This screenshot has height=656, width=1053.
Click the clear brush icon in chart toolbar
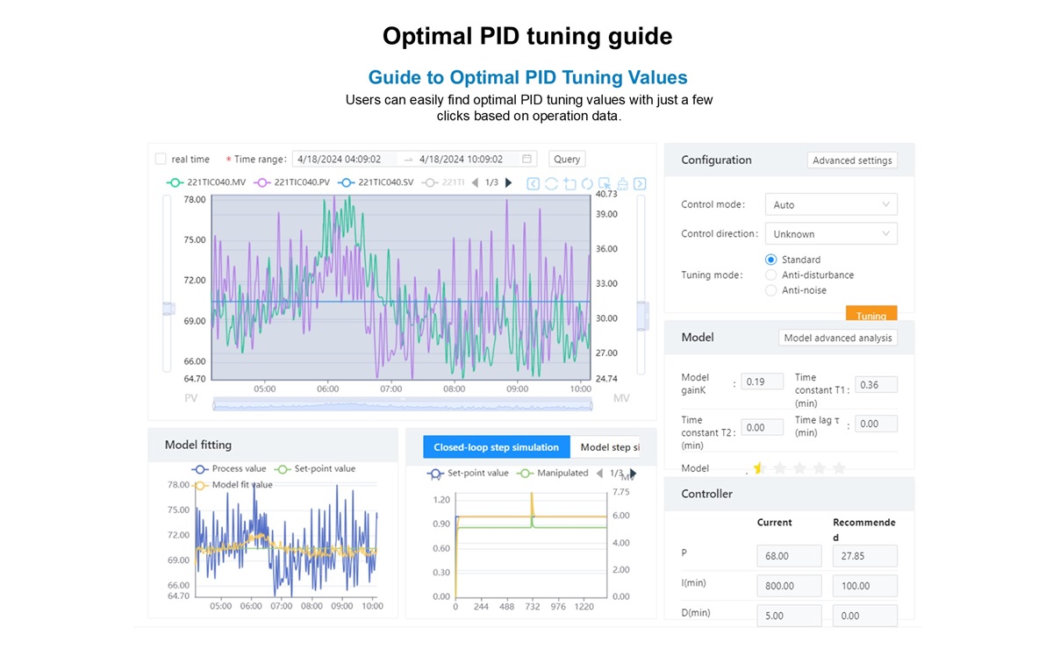(x=622, y=183)
